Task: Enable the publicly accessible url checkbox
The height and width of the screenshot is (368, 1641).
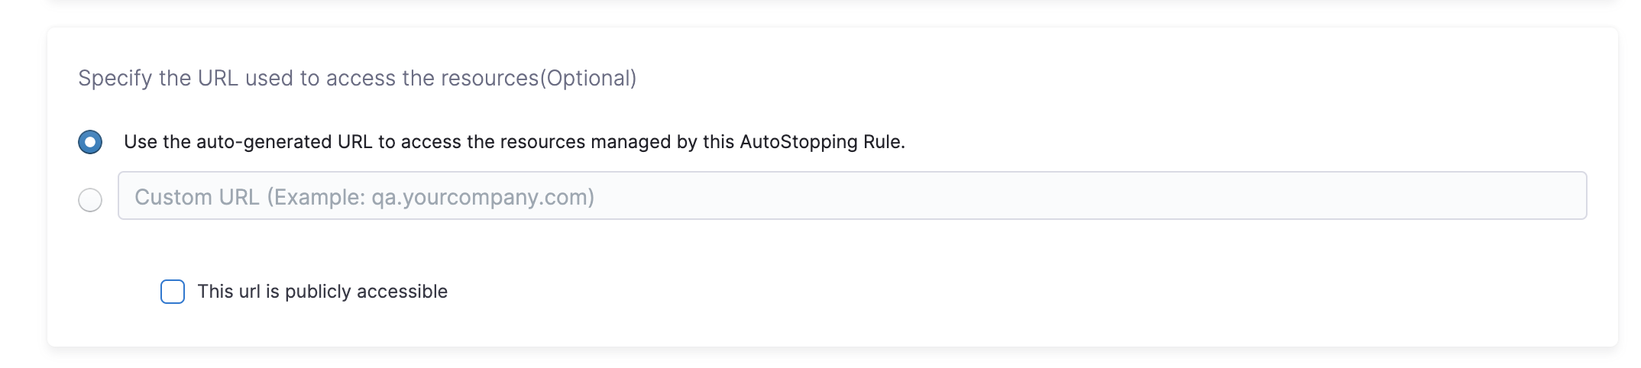Action: [173, 292]
